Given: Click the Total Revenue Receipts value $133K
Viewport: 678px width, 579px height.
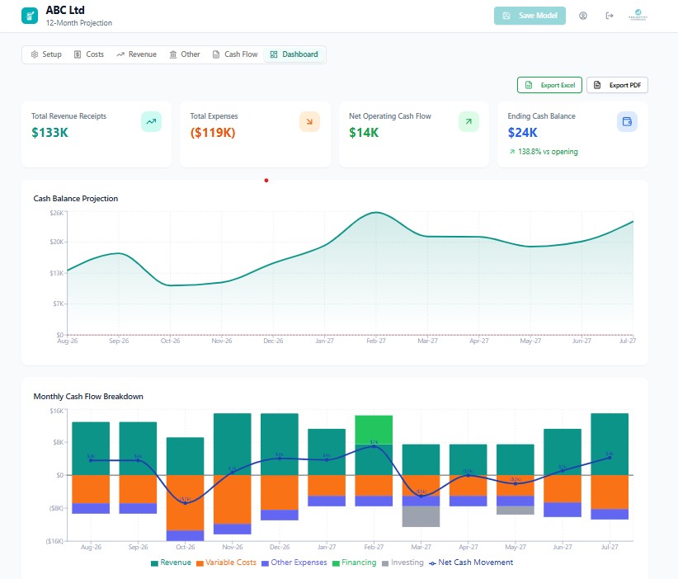Looking at the screenshot, I should tap(49, 133).
